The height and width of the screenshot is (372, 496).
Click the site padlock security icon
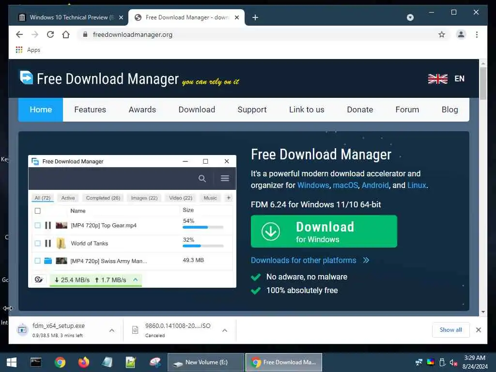pyautogui.click(x=85, y=34)
